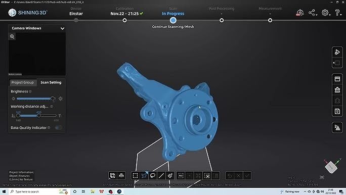Open the help question mark dropdown
The height and width of the screenshot is (195, 346).
click(338, 13)
